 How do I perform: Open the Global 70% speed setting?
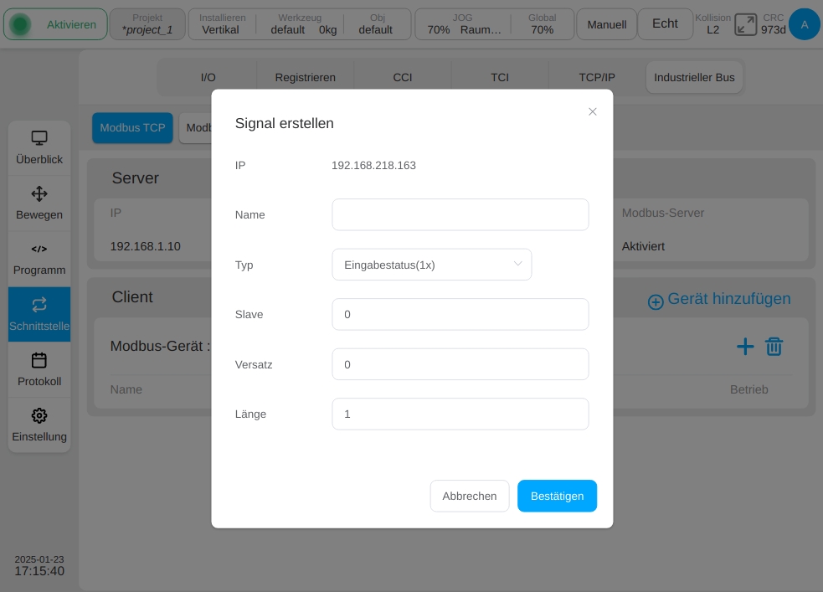(543, 24)
